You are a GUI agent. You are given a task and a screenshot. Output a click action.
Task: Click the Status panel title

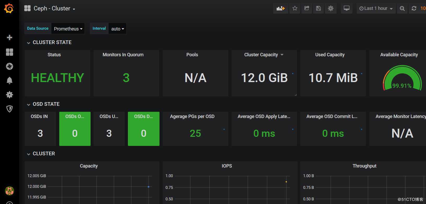pos(54,55)
